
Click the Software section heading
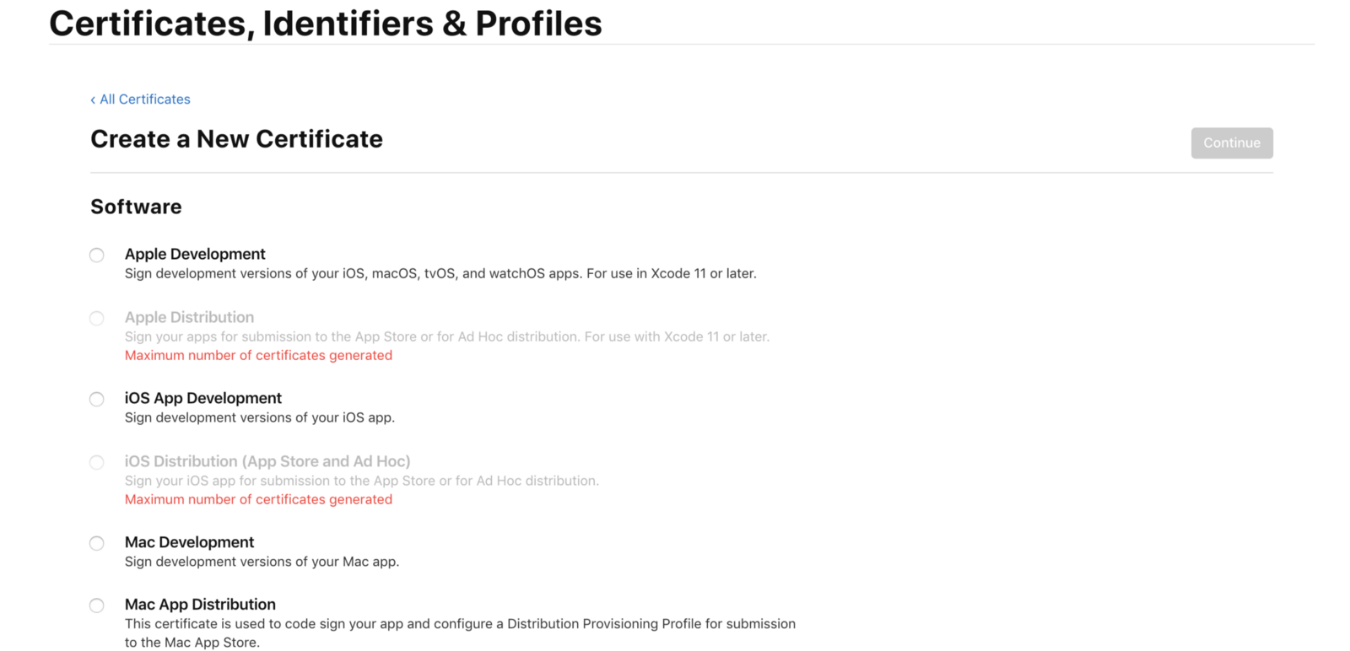136,207
